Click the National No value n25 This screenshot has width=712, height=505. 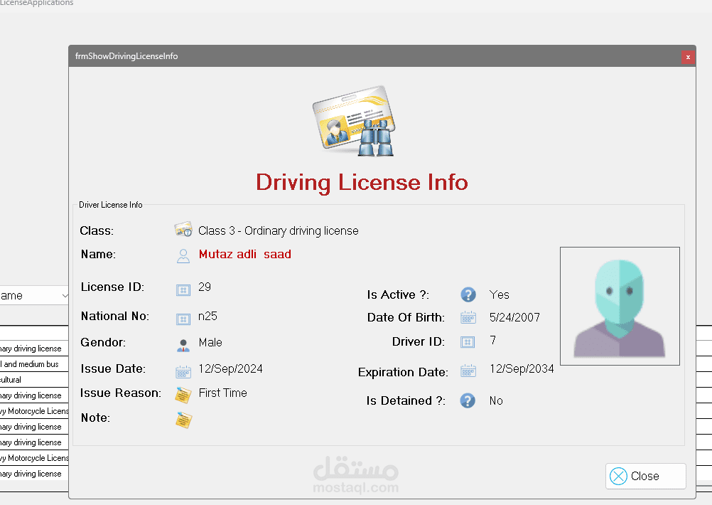[207, 316]
